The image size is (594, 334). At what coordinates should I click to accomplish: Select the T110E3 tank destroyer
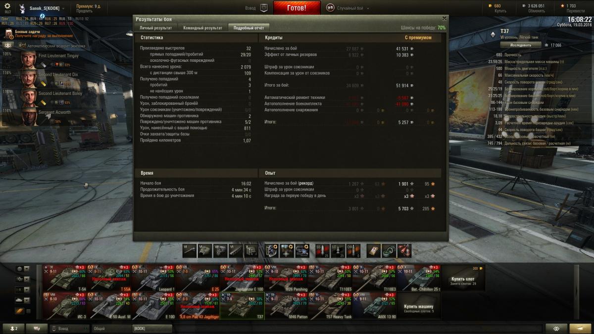click(374, 278)
